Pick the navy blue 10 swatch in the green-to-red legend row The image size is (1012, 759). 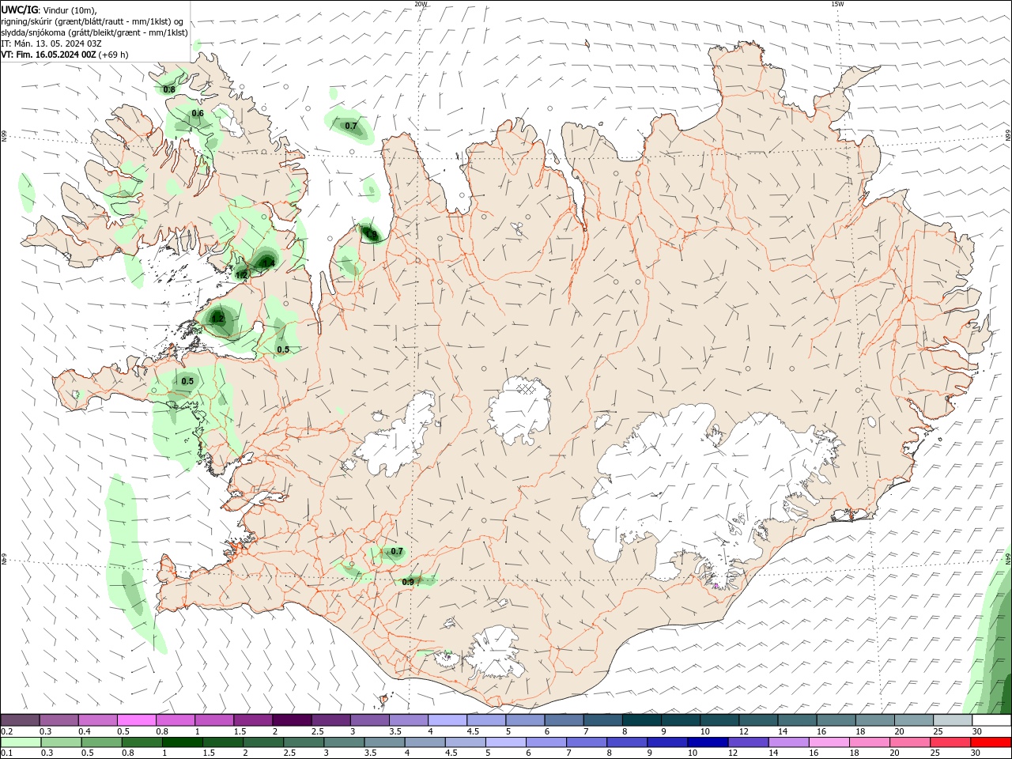tap(706, 742)
